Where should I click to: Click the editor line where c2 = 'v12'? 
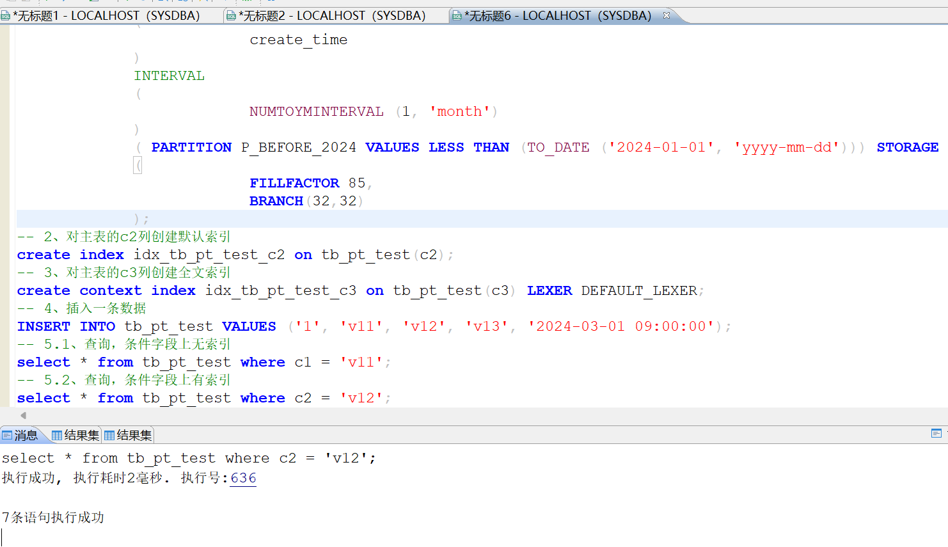tap(204, 398)
